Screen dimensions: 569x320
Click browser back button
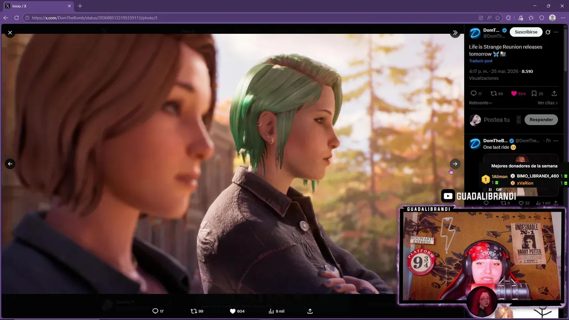pos(6,18)
